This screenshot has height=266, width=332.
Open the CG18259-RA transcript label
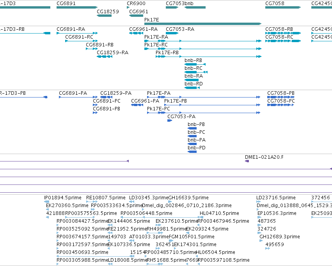[x=113, y=53]
